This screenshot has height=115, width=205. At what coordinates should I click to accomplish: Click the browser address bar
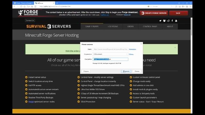[92, 6]
